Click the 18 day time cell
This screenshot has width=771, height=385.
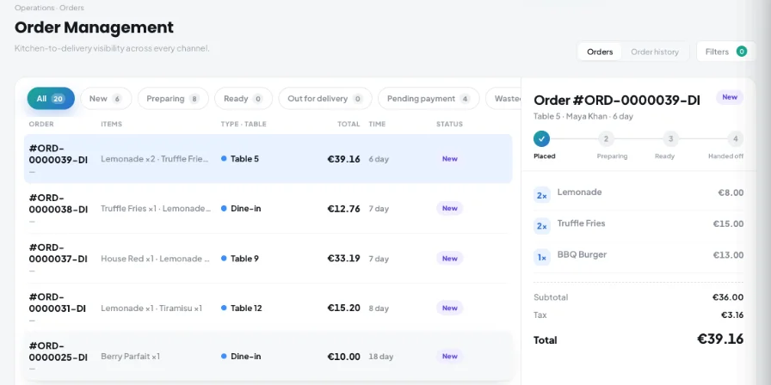pyautogui.click(x=381, y=356)
